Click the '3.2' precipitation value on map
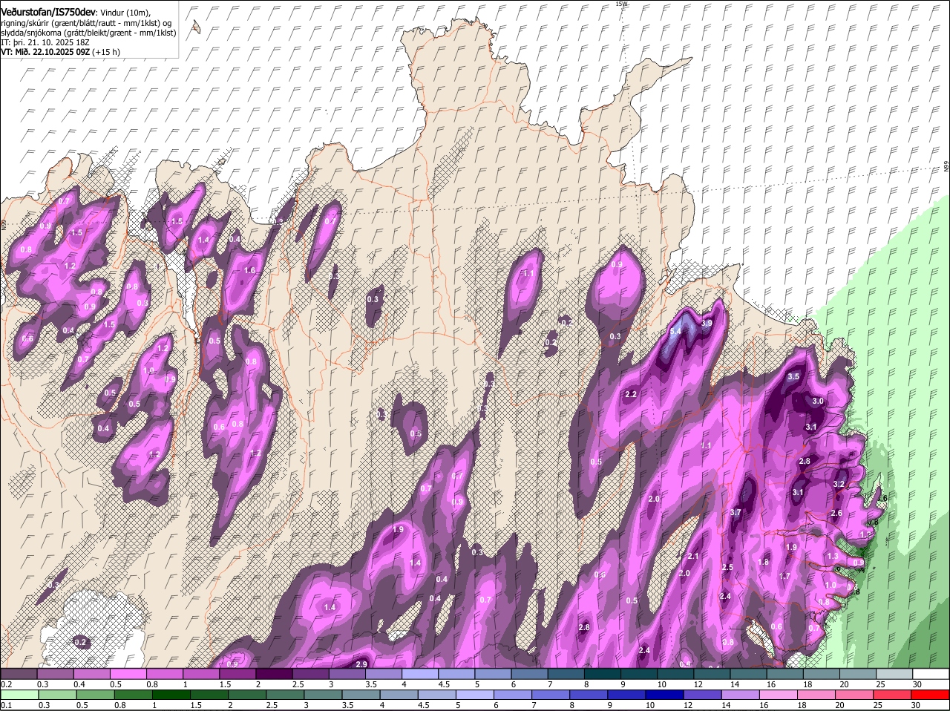Viewport: 950px width, 711px height. (839, 484)
